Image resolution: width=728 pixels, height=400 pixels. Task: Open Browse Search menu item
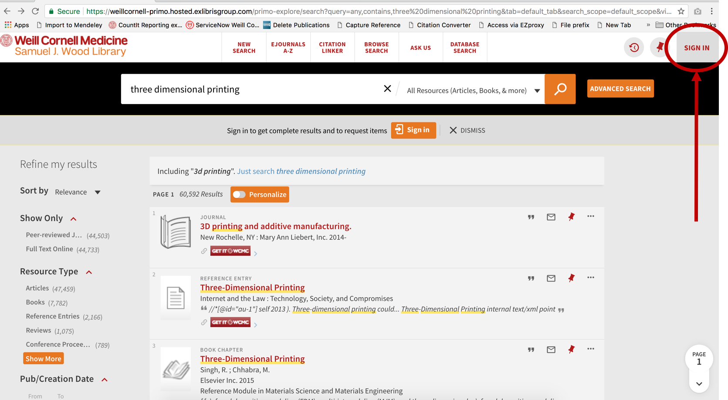coord(376,47)
